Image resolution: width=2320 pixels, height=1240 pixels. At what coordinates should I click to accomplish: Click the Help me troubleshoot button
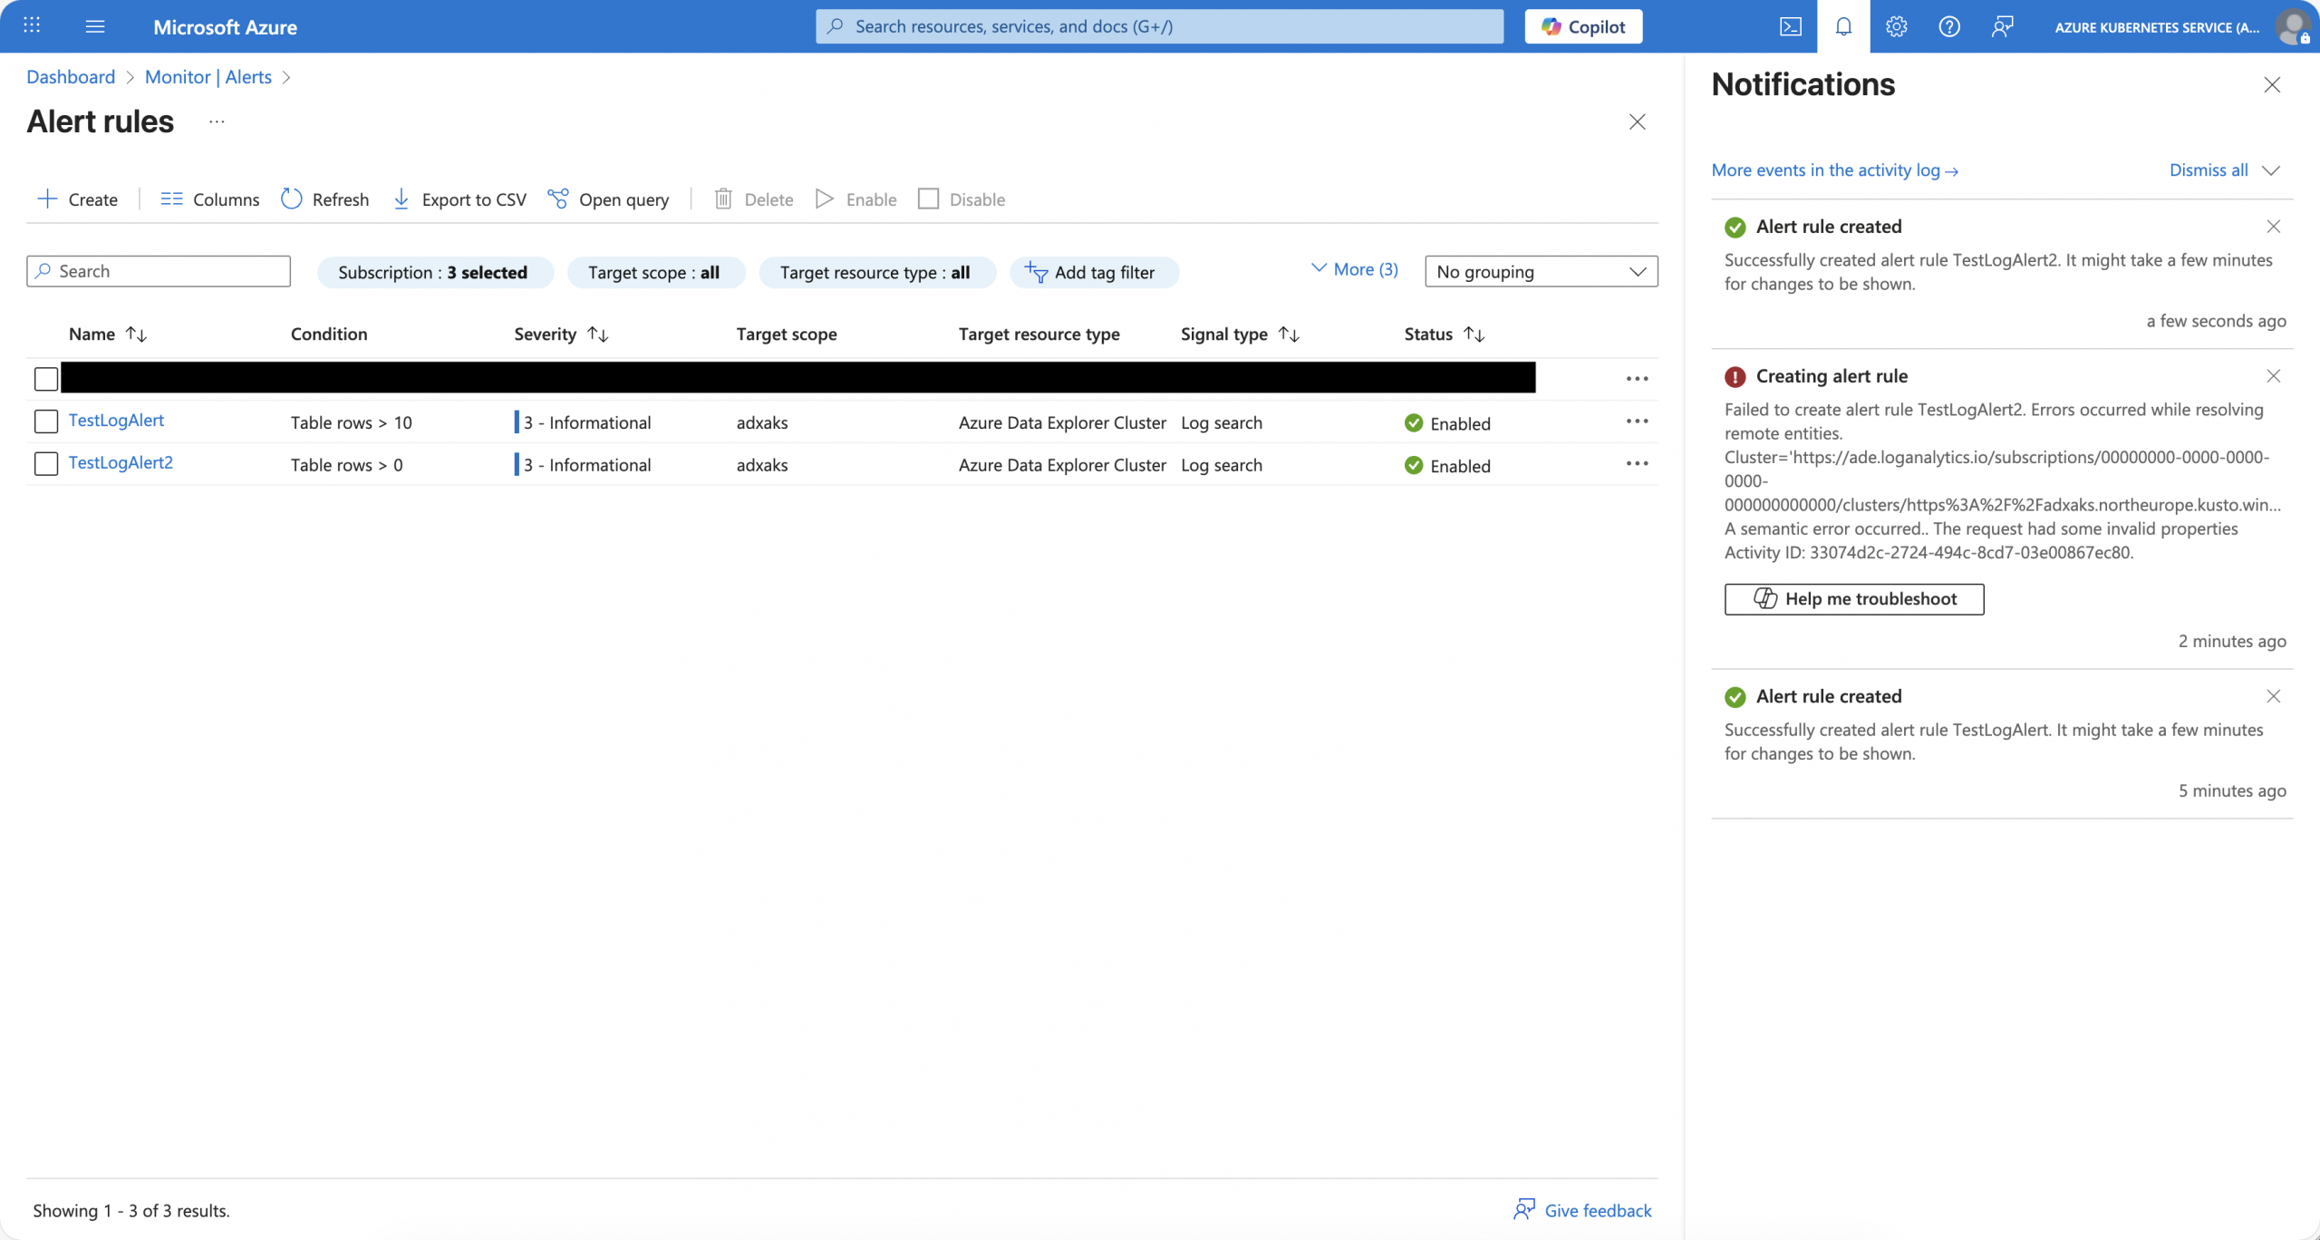click(1853, 599)
